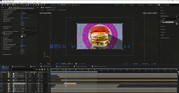The height and width of the screenshot is (93, 179).
Task: Open the Help menu
Action: 39,2
